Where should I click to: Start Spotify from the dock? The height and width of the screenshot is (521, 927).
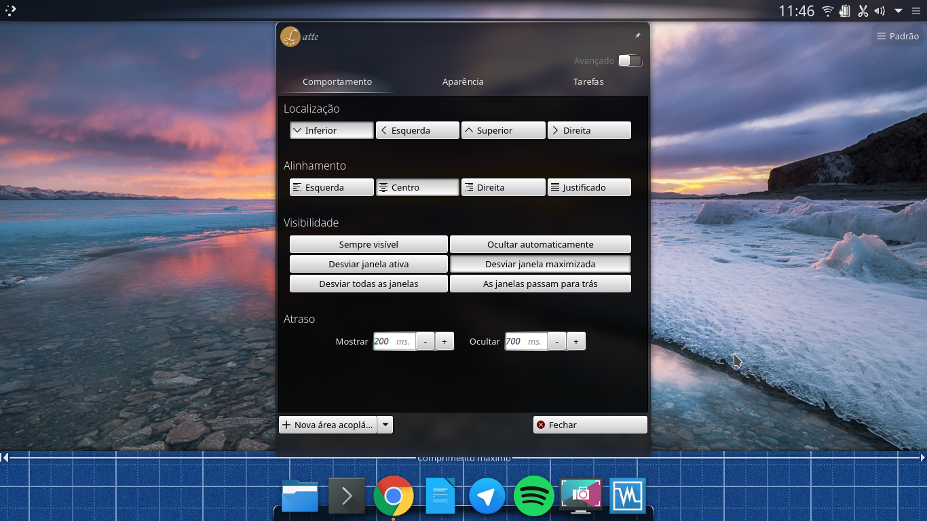point(533,496)
